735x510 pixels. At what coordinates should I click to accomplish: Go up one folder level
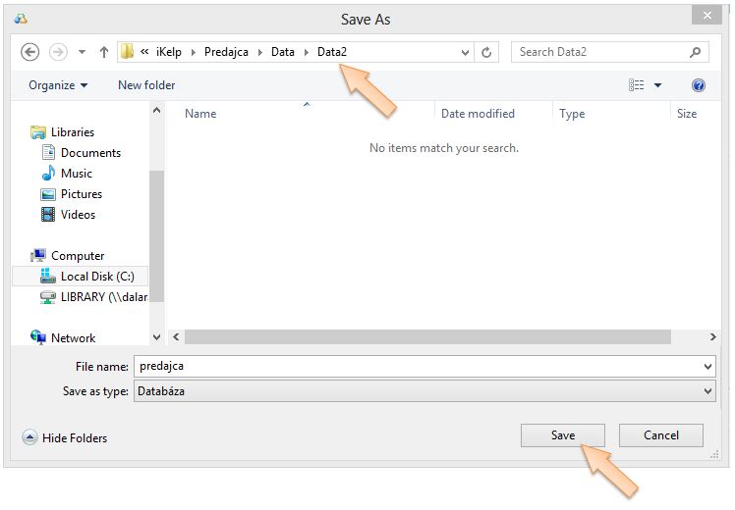click(x=103, y=52)
